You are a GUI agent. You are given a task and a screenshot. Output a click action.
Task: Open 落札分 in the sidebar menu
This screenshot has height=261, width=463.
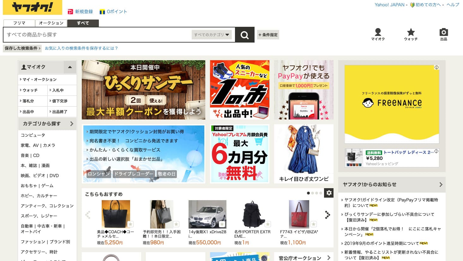[x=33, y=101]
